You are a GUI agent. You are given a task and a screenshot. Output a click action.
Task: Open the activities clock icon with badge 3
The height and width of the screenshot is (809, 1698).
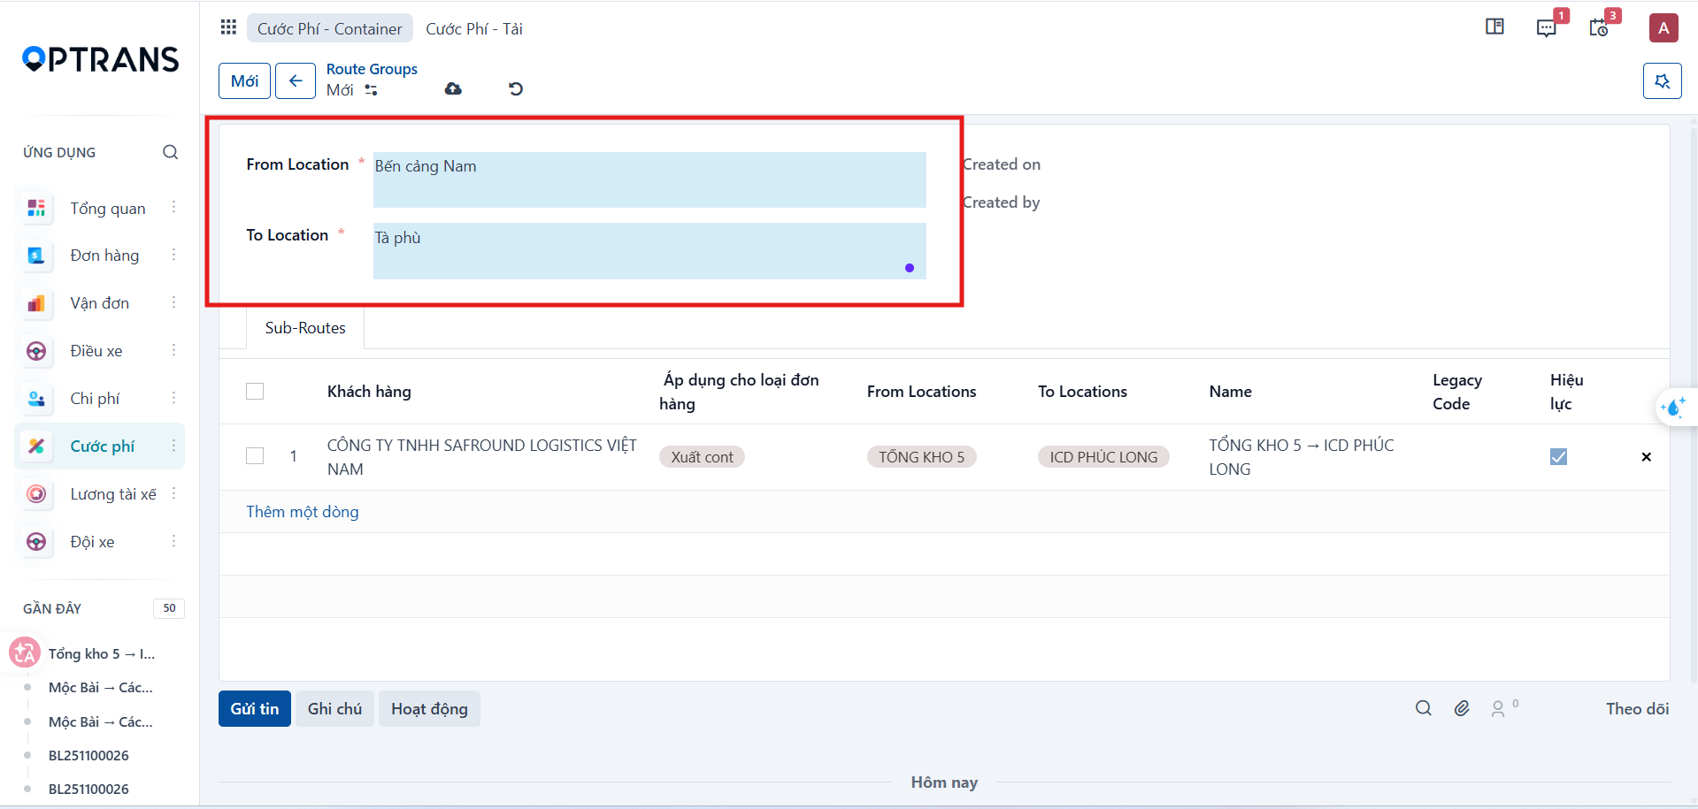point(1598,27)
